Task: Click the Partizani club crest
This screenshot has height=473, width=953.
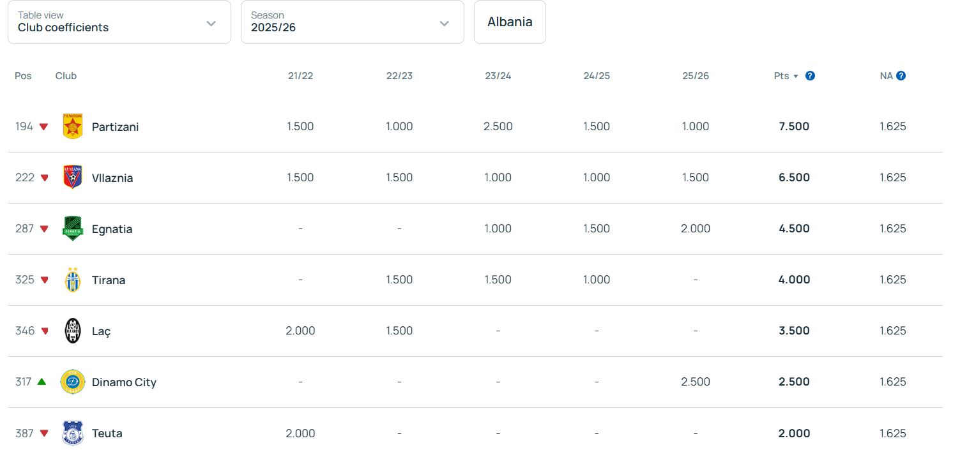Action: 73,126
